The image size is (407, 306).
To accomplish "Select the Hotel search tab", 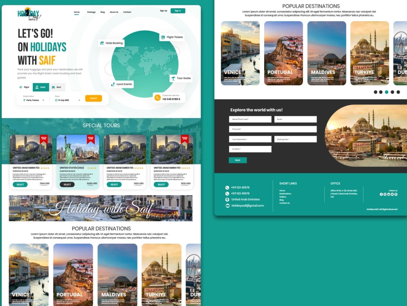I will click(x=41, y=87).
